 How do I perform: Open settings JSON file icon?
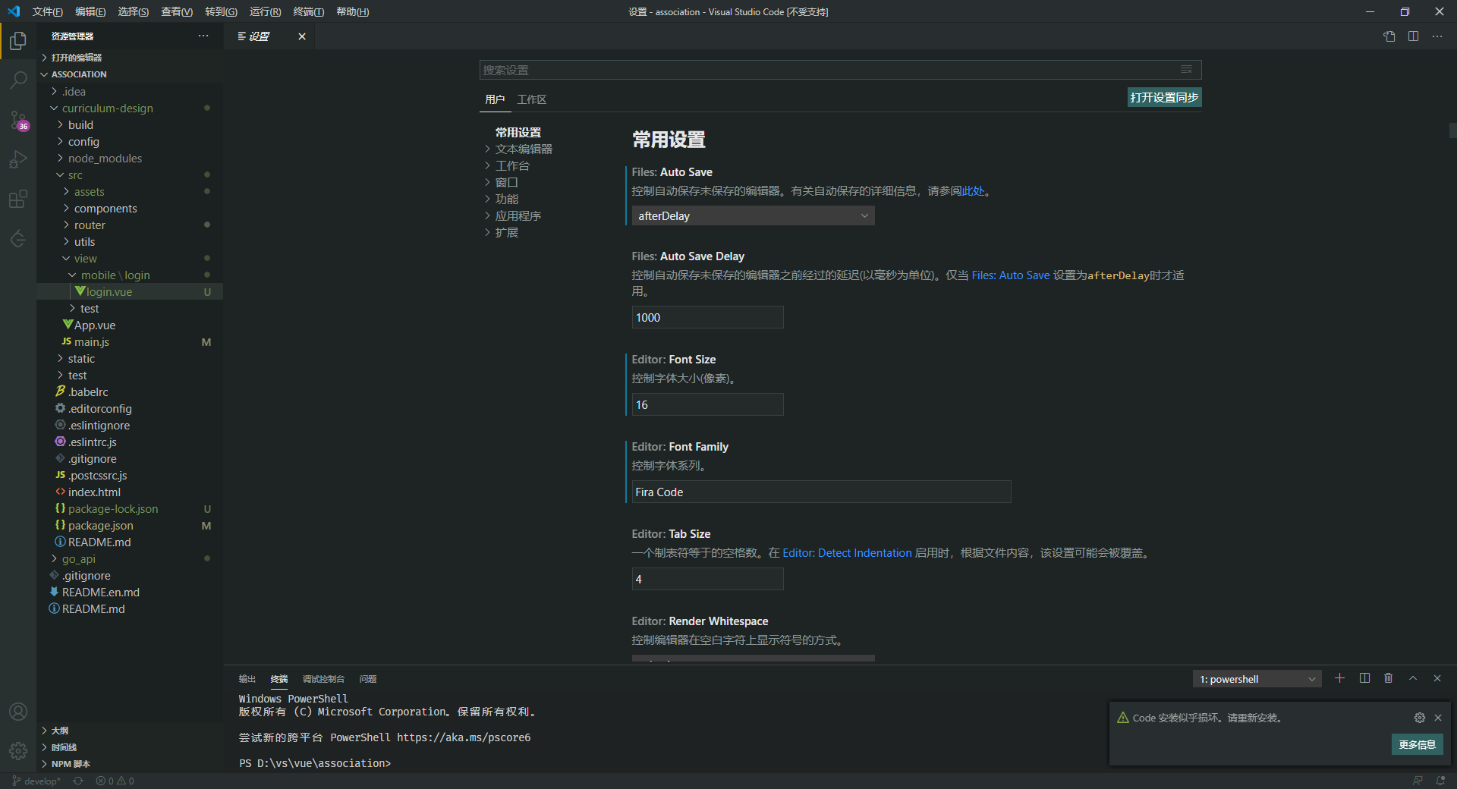1389,36
